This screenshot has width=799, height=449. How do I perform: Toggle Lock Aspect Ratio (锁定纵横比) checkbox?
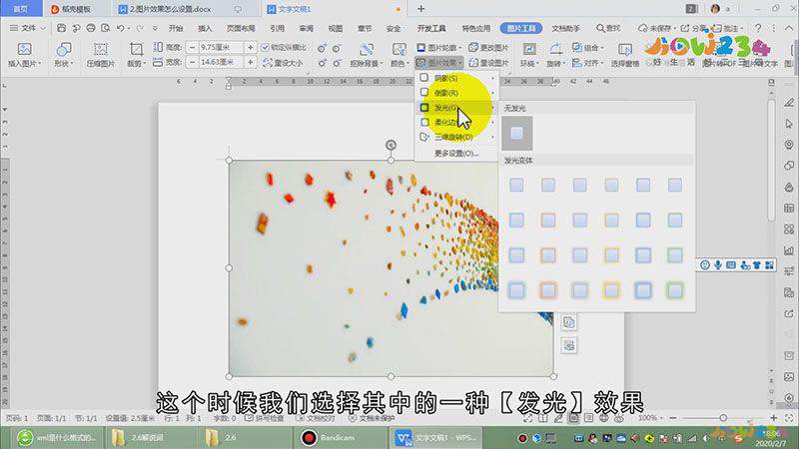tap(265, 47)
